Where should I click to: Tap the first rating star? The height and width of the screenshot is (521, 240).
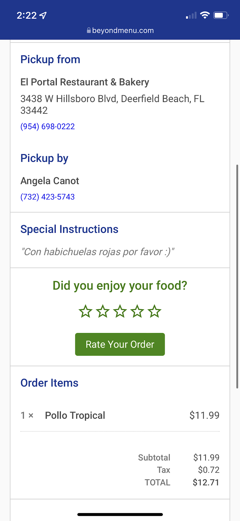[86, 311]
